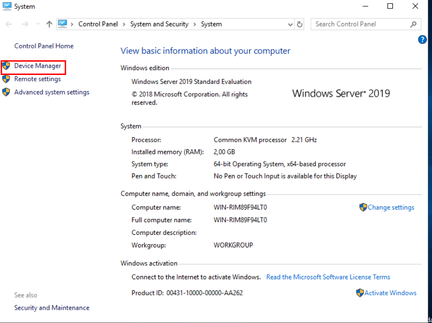Refresh the System page via refresh icon
432x323 pixels.
299,24
